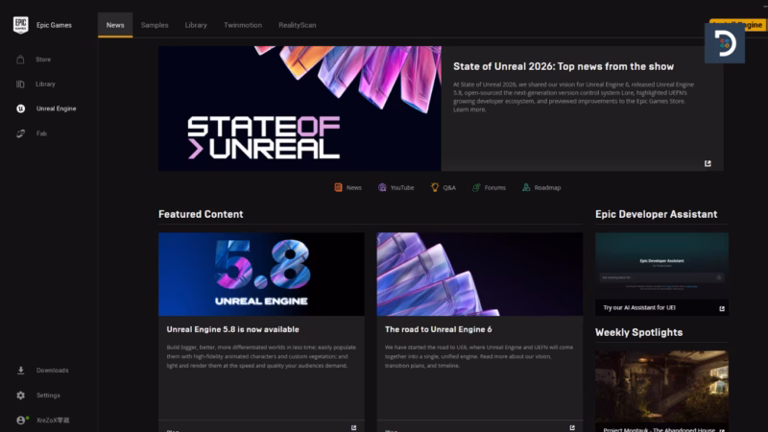Click the Learn more link in banner text
Viewport: 768px width, 432px height.
[469, 109]
